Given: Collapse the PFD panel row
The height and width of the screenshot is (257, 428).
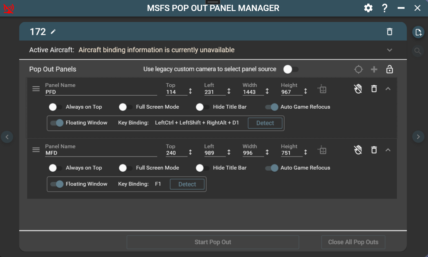Looking at the screenshot, I should pos(388,88).
